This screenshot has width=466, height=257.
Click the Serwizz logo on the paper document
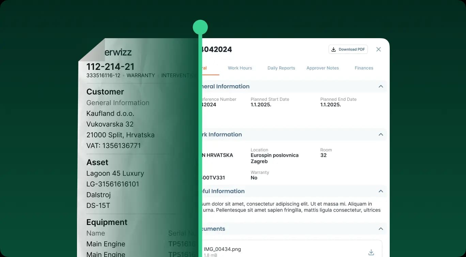(x=118, y=52)
